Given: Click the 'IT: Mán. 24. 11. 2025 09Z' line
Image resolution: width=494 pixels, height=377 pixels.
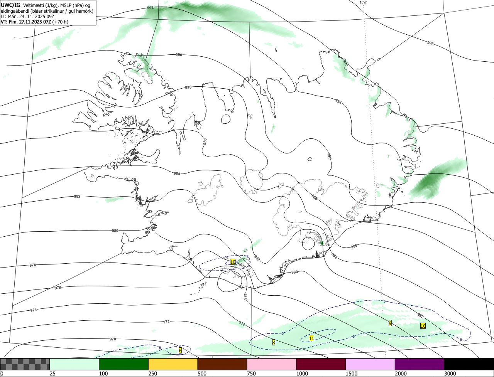Looking at the screenshot, I should click(x=28, y=16).
